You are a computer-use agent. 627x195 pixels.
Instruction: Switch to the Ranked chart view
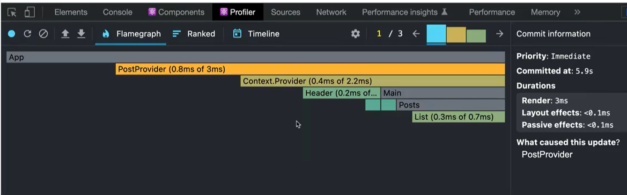click(x=194, y=34)
